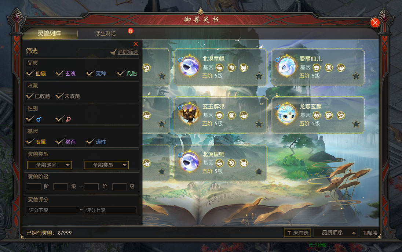Click the red gift badge by 浮生游记
402x252 pixels.
[131, 31]
